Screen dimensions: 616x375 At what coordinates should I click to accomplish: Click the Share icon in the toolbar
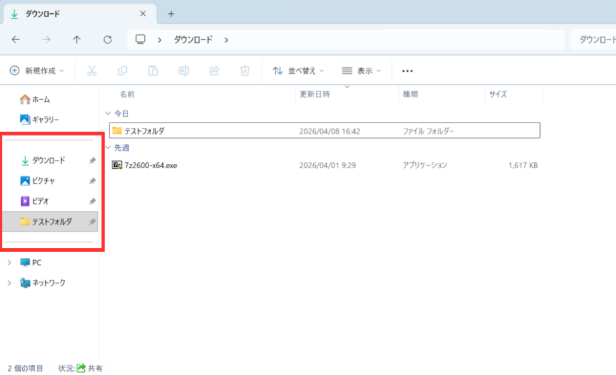214,70
